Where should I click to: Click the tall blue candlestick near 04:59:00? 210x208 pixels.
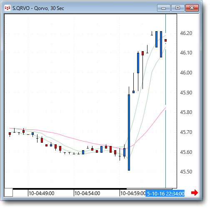129,132
